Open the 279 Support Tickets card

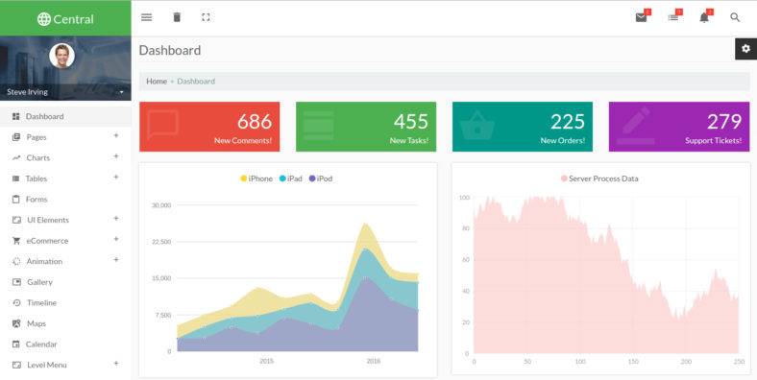point(679,127)
